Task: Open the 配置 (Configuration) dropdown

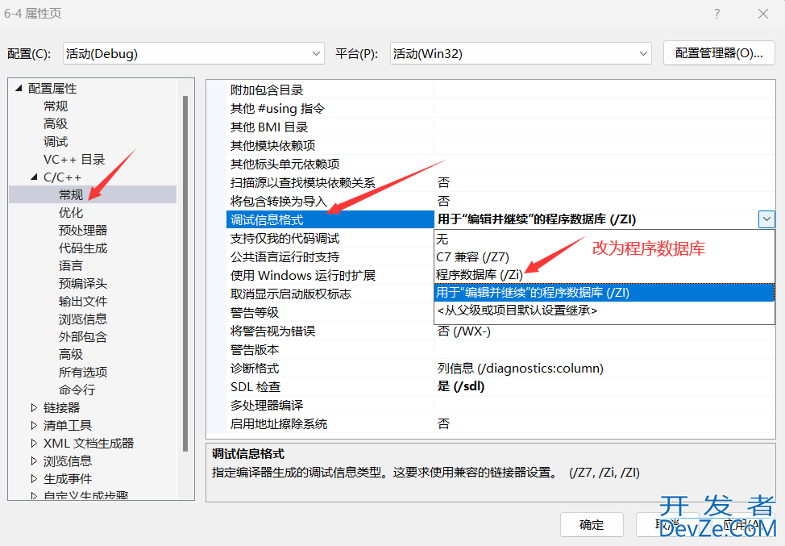Action: pyautogui.click(x=194, y=54)
